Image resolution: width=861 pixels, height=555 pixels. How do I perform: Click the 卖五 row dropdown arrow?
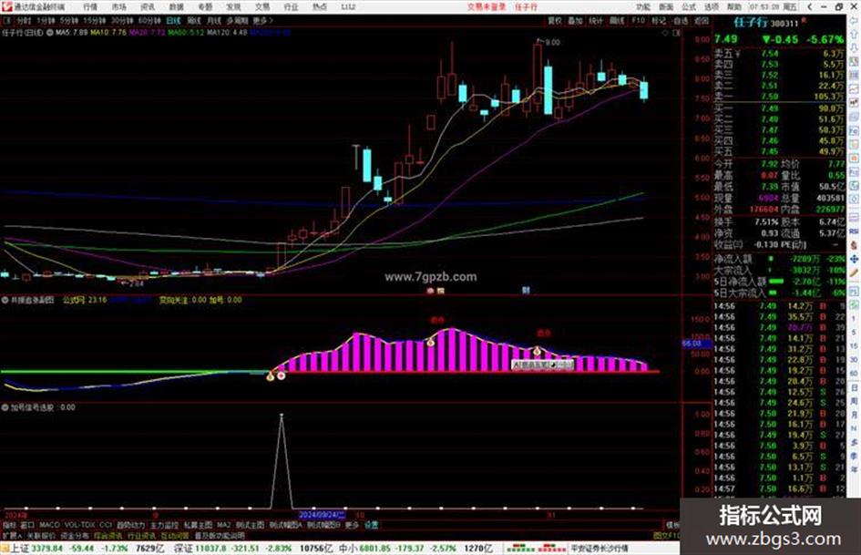click(x=738, y=53)
